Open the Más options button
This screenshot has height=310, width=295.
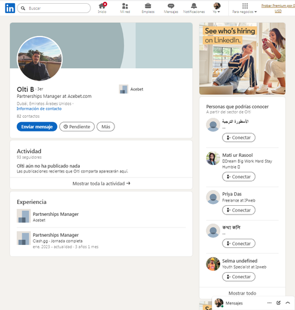pos(106,126)
